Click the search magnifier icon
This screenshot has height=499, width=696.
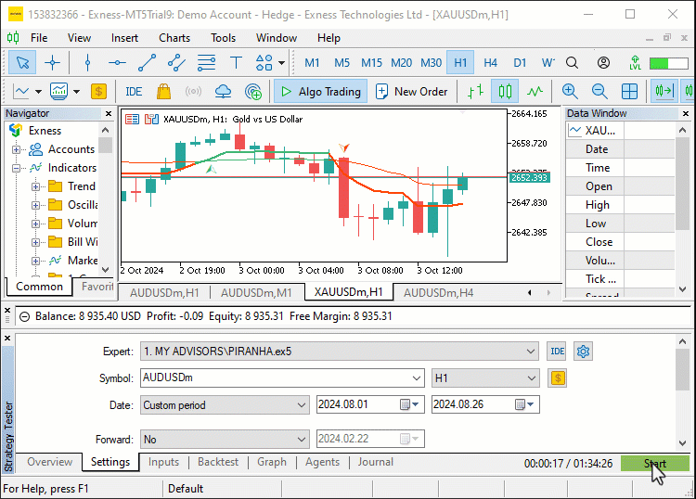(x=573, y=62)
